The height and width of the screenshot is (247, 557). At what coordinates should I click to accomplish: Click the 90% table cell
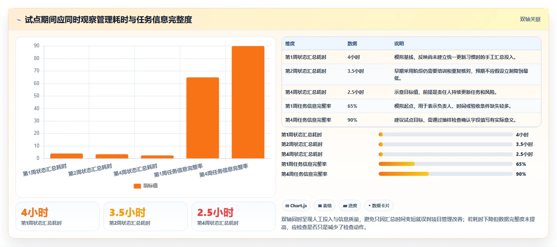pos(352,120)
